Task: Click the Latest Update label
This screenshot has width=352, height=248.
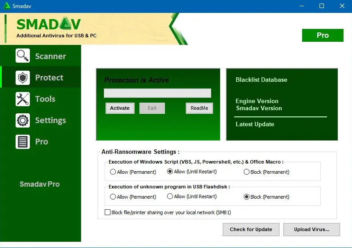Action: pos(255,124)
